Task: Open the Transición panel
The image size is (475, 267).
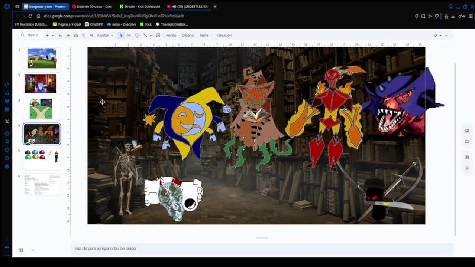Action: (x=223, y=36)
